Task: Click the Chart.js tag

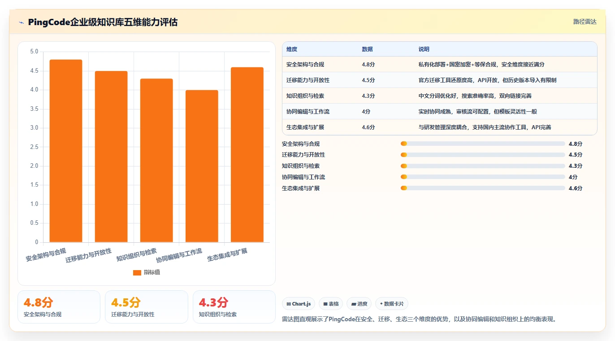Action: click(299, 304)
